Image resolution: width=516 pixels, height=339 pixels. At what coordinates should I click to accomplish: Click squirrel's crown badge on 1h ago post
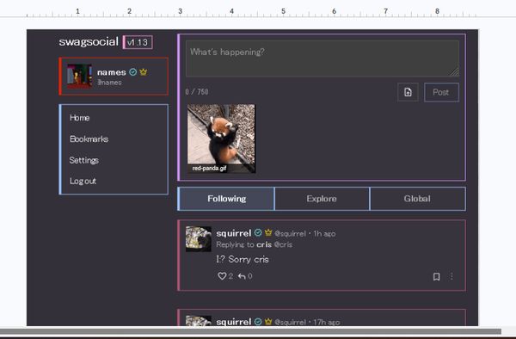(x=268, y=232)
